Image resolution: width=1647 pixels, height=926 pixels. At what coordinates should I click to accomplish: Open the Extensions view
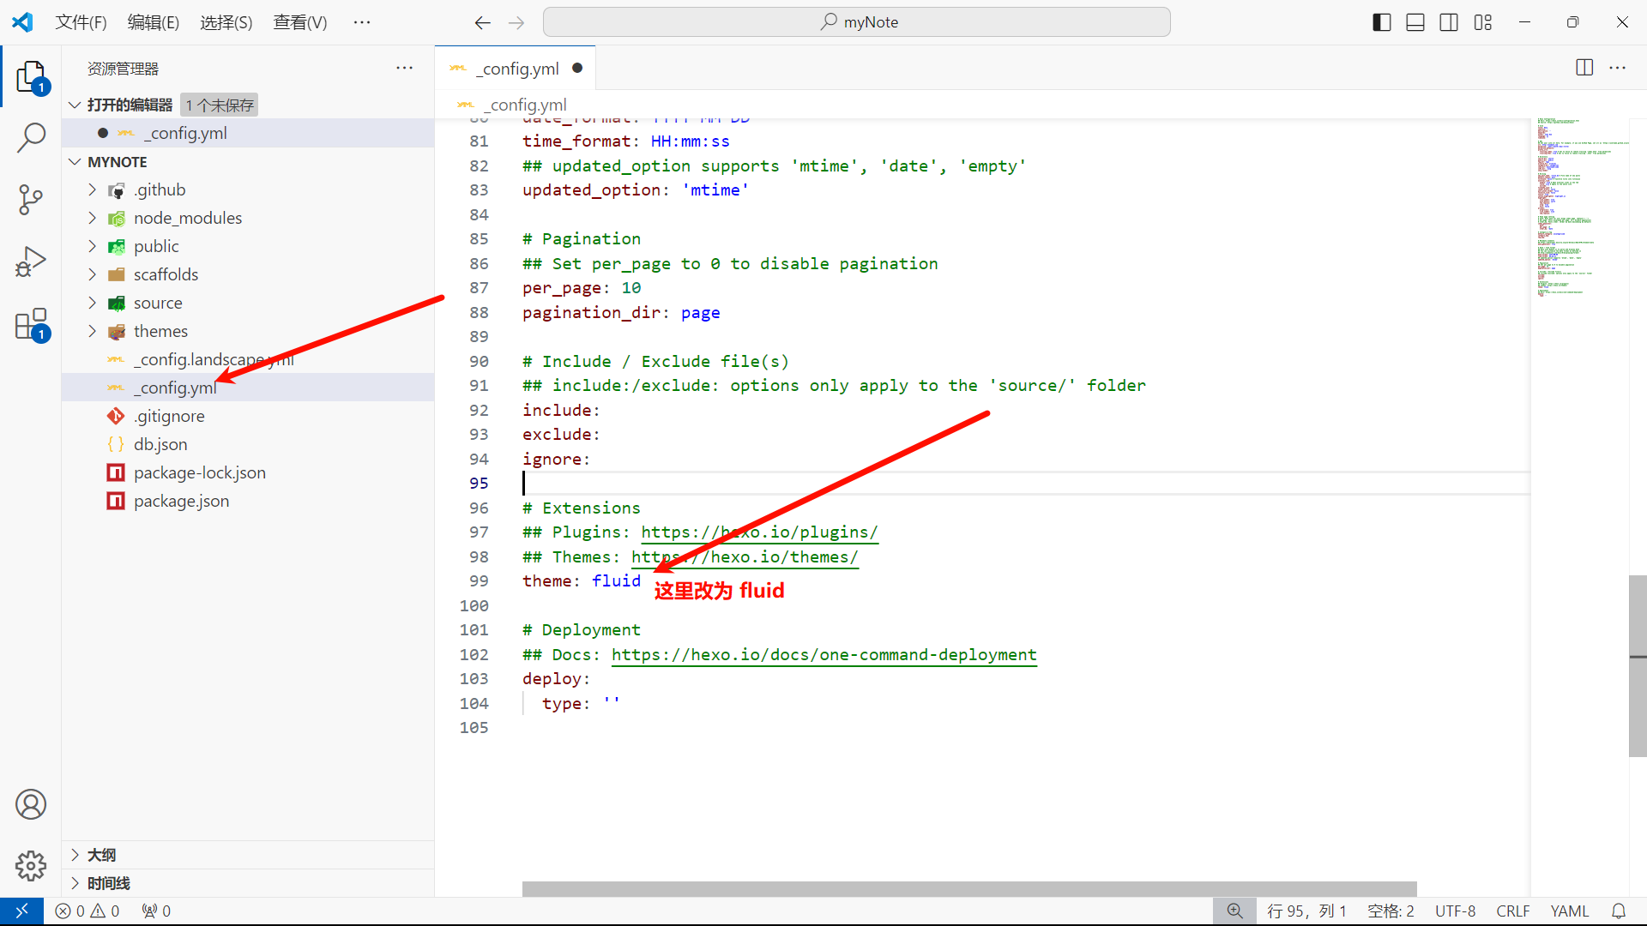coord(31,325)
